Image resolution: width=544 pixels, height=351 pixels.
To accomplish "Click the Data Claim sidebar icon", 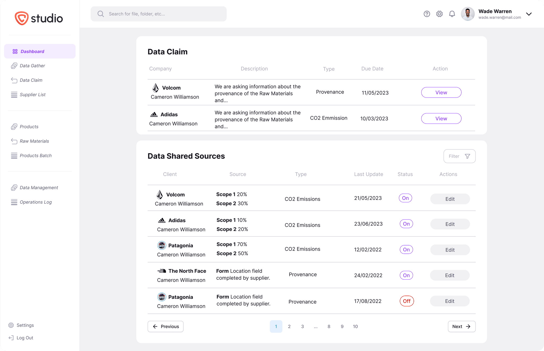I will pyautogui.click(x=14, y=80).
